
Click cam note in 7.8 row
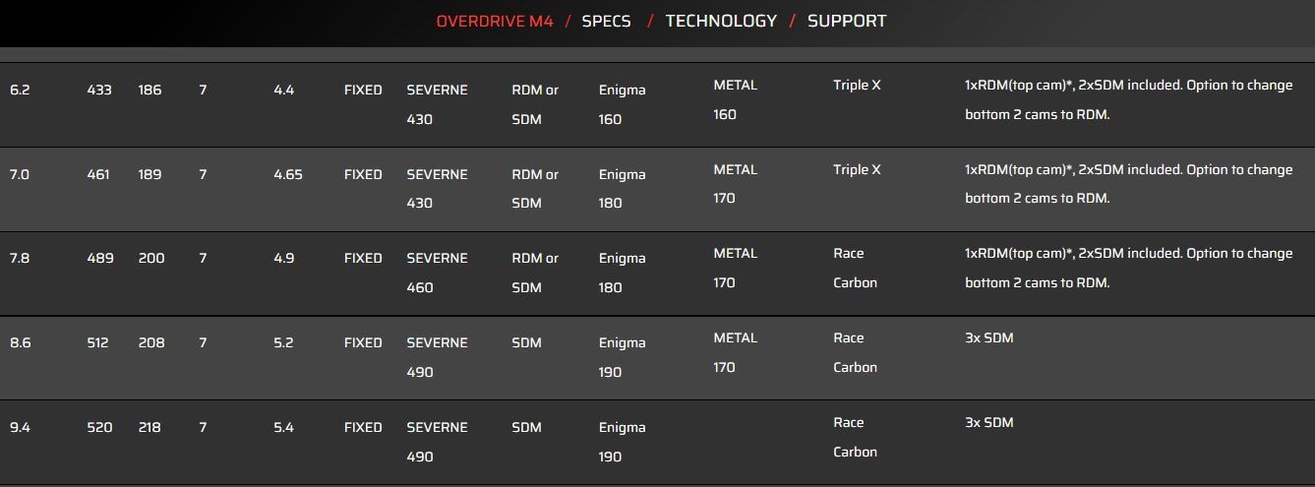tap(1128, 268)
